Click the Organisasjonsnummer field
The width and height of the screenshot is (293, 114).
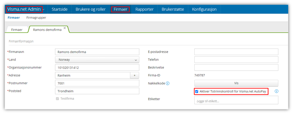pyautogui.click(x=97, y=68)
